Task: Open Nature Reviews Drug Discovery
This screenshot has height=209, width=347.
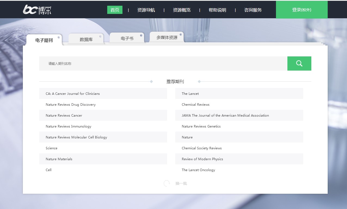Action: [70, 104]
